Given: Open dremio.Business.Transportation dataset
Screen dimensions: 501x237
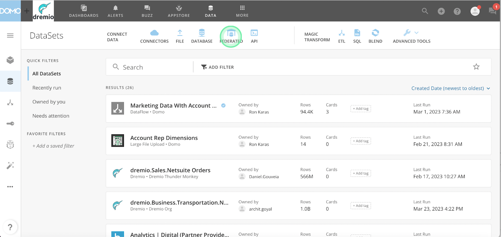Looking at the screenshot, I should pyautogui.click(x=179, y=203).
